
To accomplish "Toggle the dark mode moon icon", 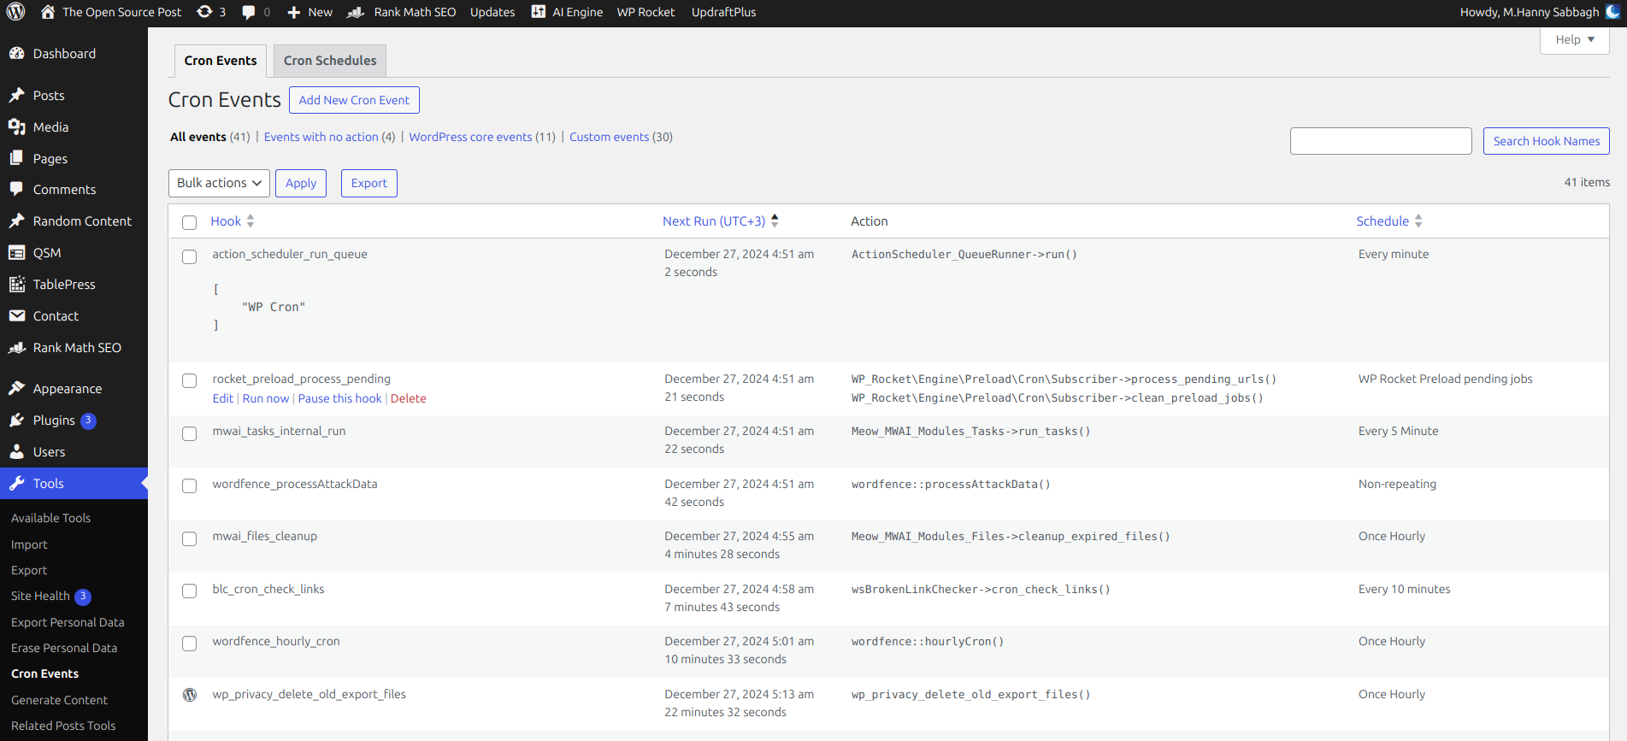I will click(1612, 12).
